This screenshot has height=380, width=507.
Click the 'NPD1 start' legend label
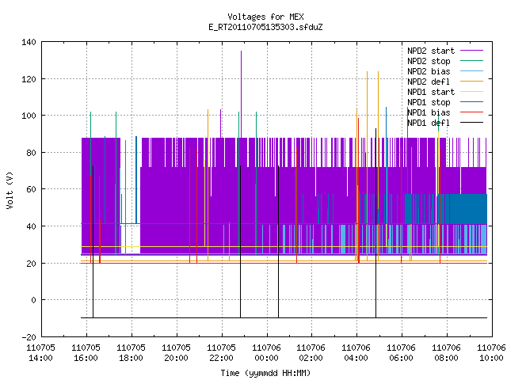[431, 92]
